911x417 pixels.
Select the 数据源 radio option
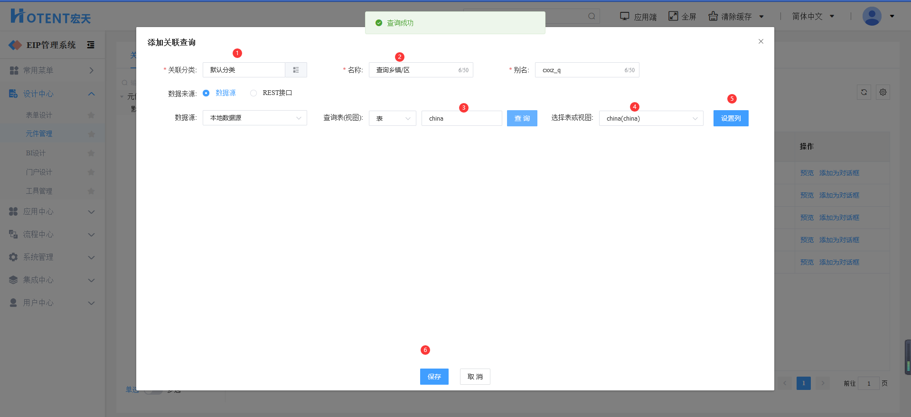[206, 93]
